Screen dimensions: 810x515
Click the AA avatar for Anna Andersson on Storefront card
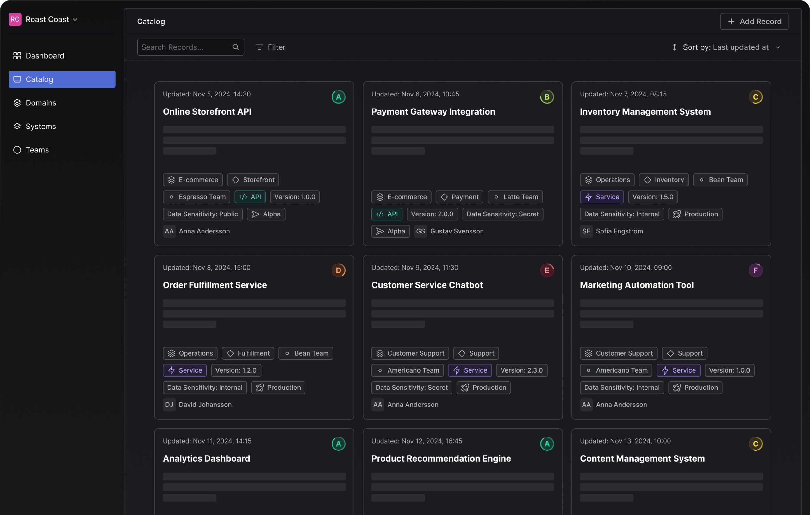point(169,231)
